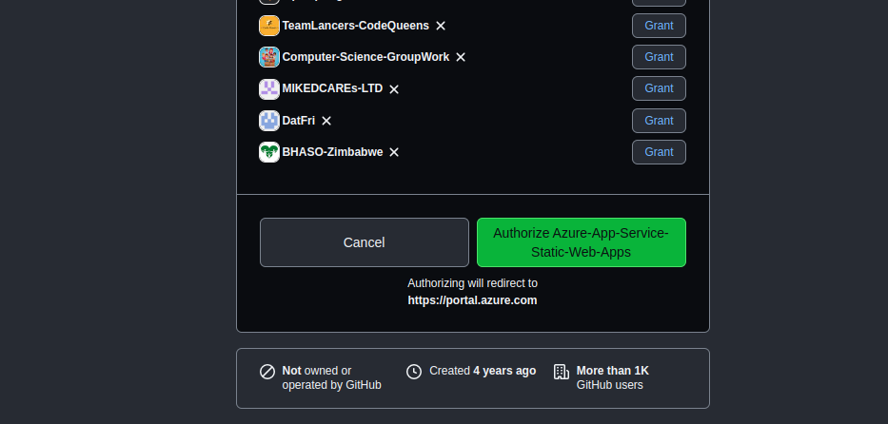Grant access to TeamLancers-CodeQueens
Viewport: 888px width, 424px height.
pos(659,26)
